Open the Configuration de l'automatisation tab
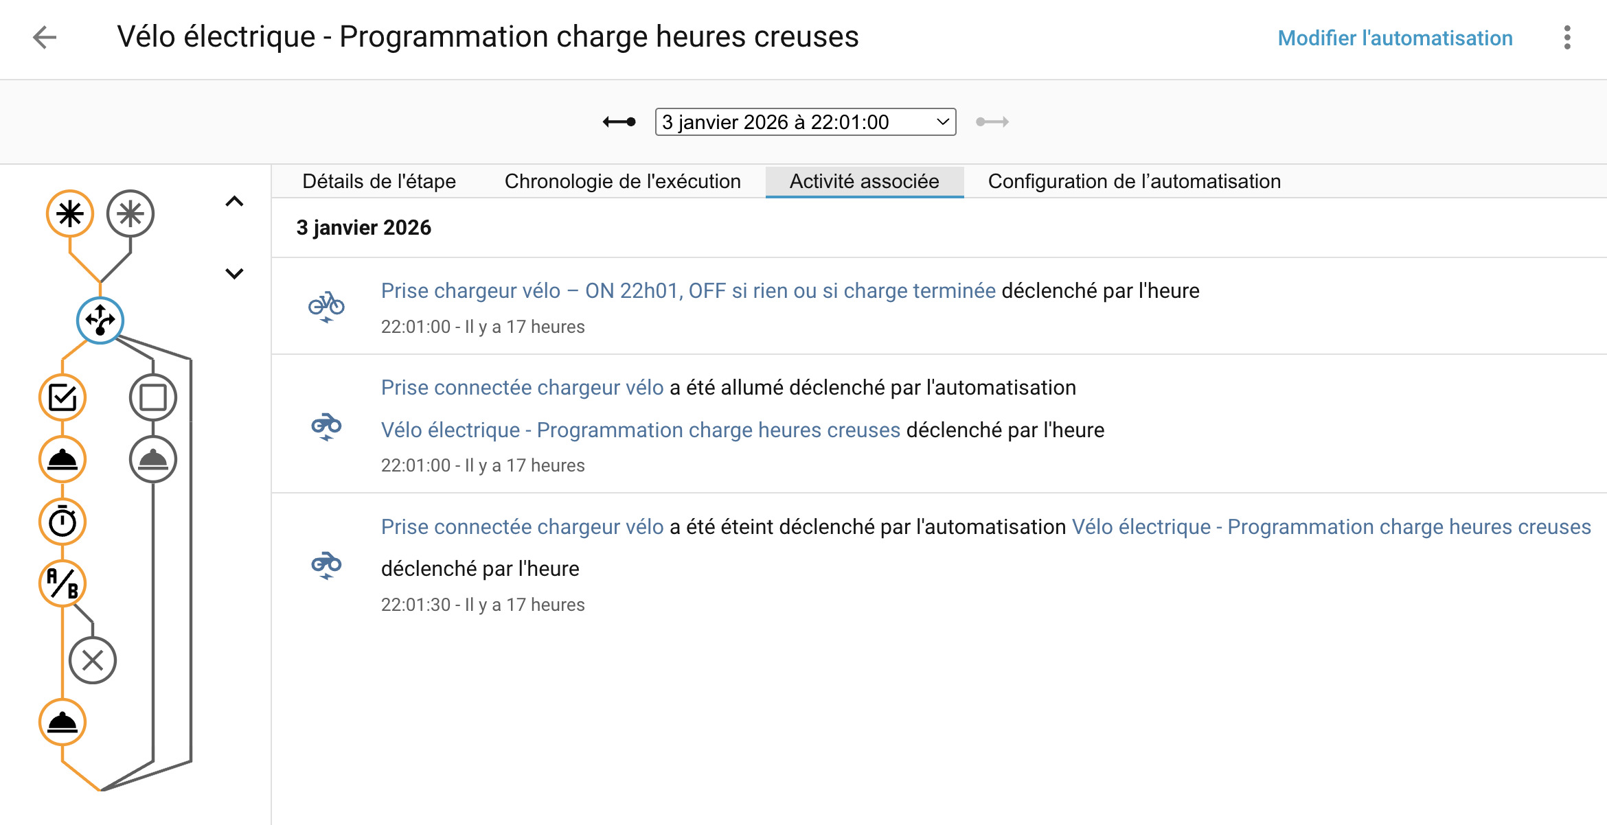Viewport: 1607px width, 825px height. tap(1134, 181)
